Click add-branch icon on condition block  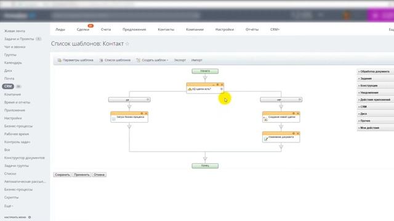click(x=222, y=89)
